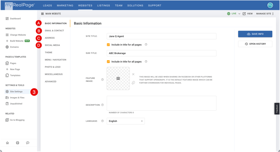The height and width of the screenshot is (152, 280).
Task: Click the Save Info button
Action: coord(255,34)
